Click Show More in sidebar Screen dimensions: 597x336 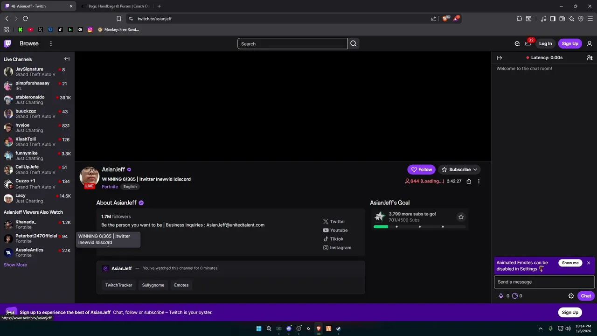(15, 265)
